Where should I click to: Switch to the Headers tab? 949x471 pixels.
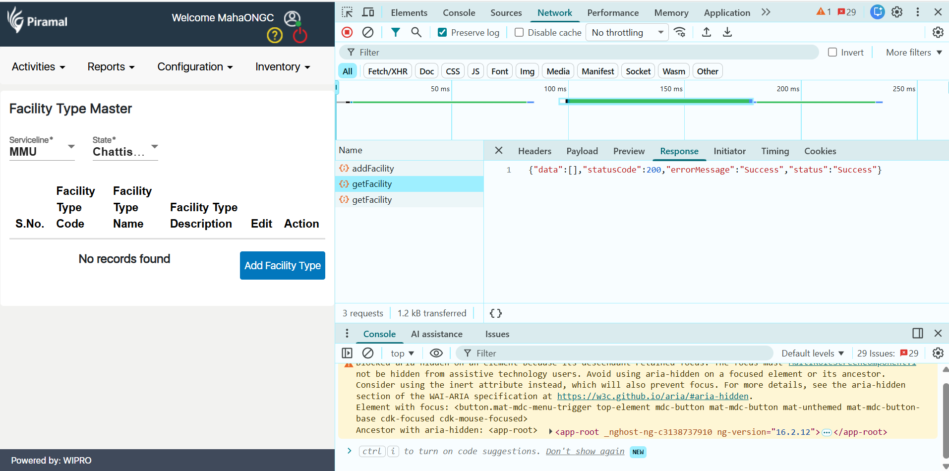(534, 151)
